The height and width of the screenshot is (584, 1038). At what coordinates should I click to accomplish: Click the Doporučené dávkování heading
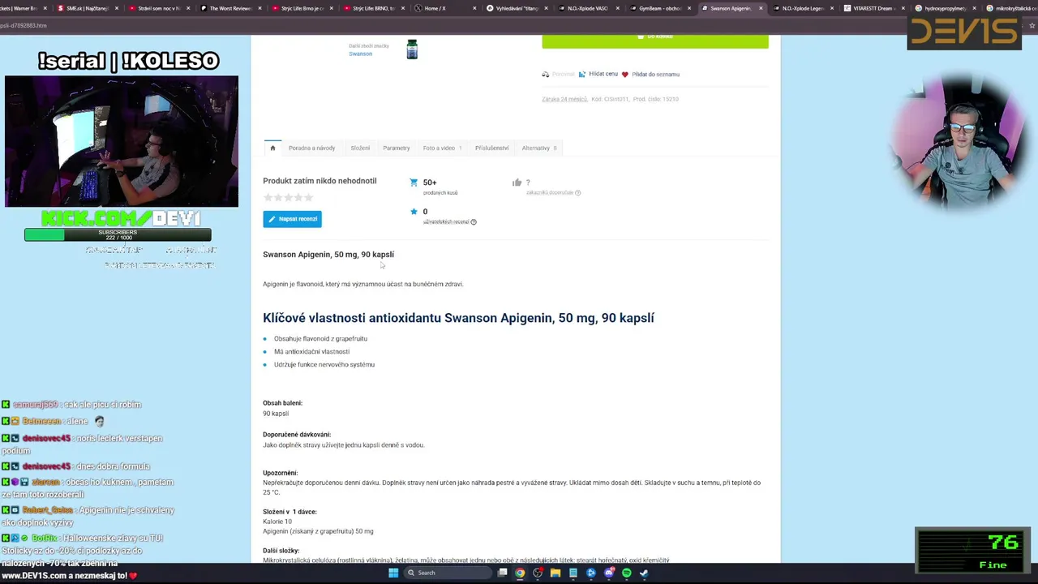(297, 435)
